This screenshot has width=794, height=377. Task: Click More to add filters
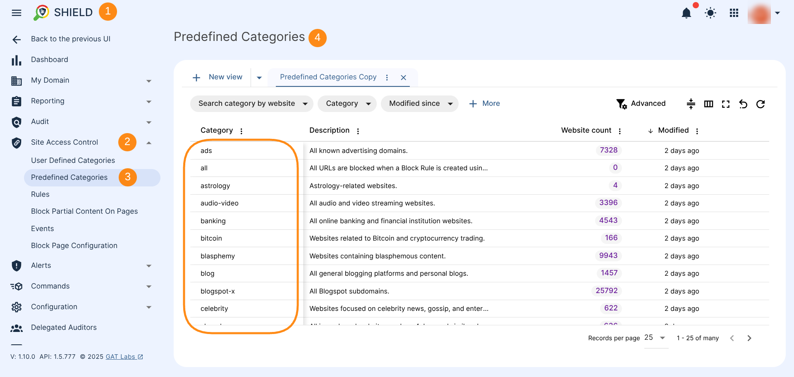pos(485,104)
